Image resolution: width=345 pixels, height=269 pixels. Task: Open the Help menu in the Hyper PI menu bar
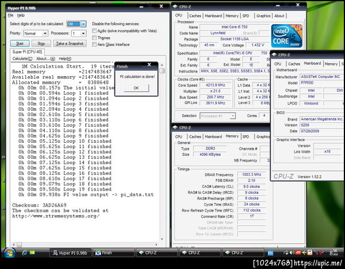coord(21,15)
